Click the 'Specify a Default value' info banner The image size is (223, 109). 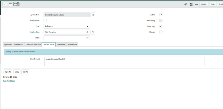pos(113,52)
